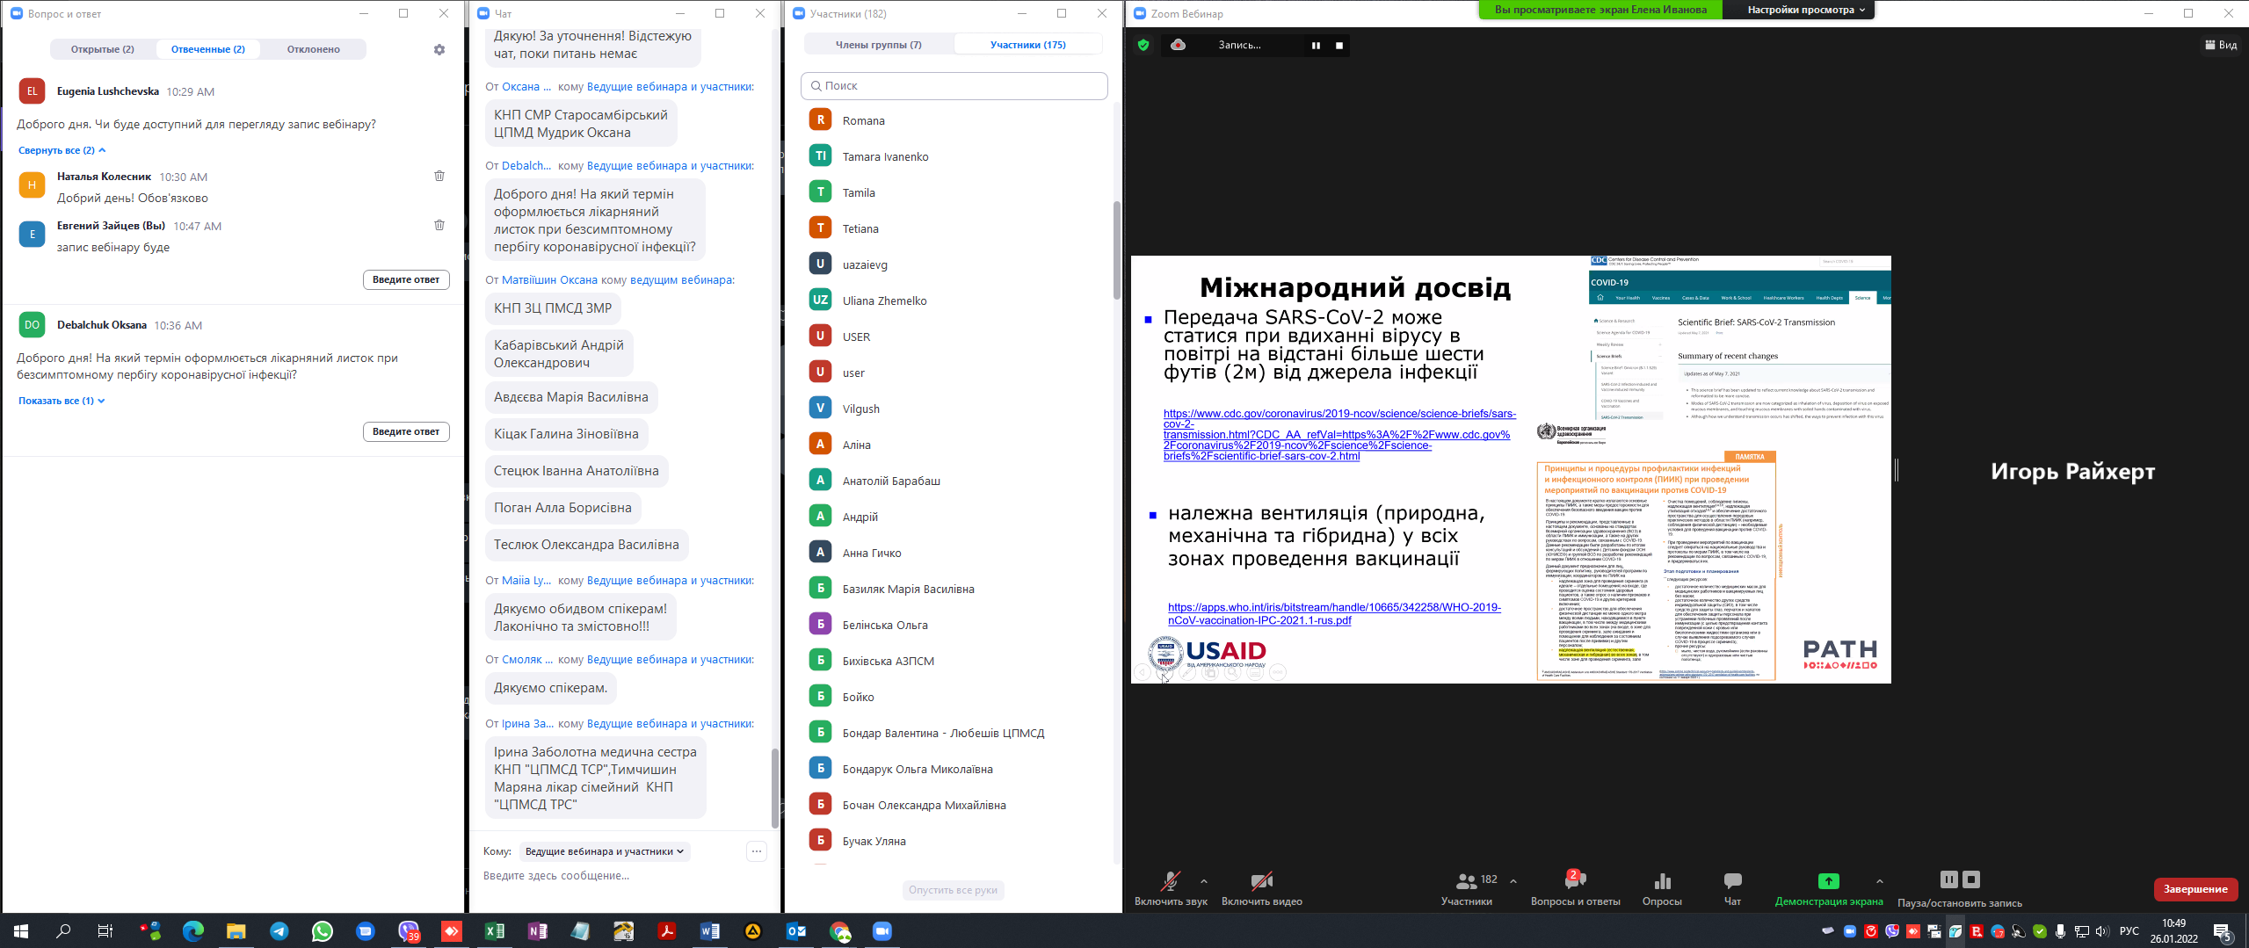Unmute microphone with Включить звук

[x=1170, y=881]
